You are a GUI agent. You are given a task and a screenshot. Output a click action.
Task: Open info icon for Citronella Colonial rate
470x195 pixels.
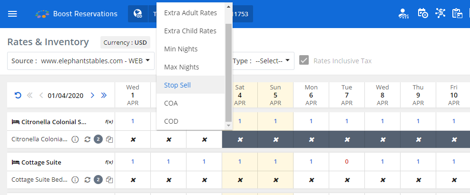click(75, 139)
